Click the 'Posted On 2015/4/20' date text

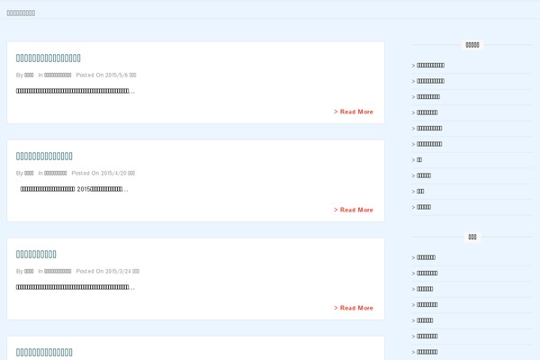click(x=103, y=174)
